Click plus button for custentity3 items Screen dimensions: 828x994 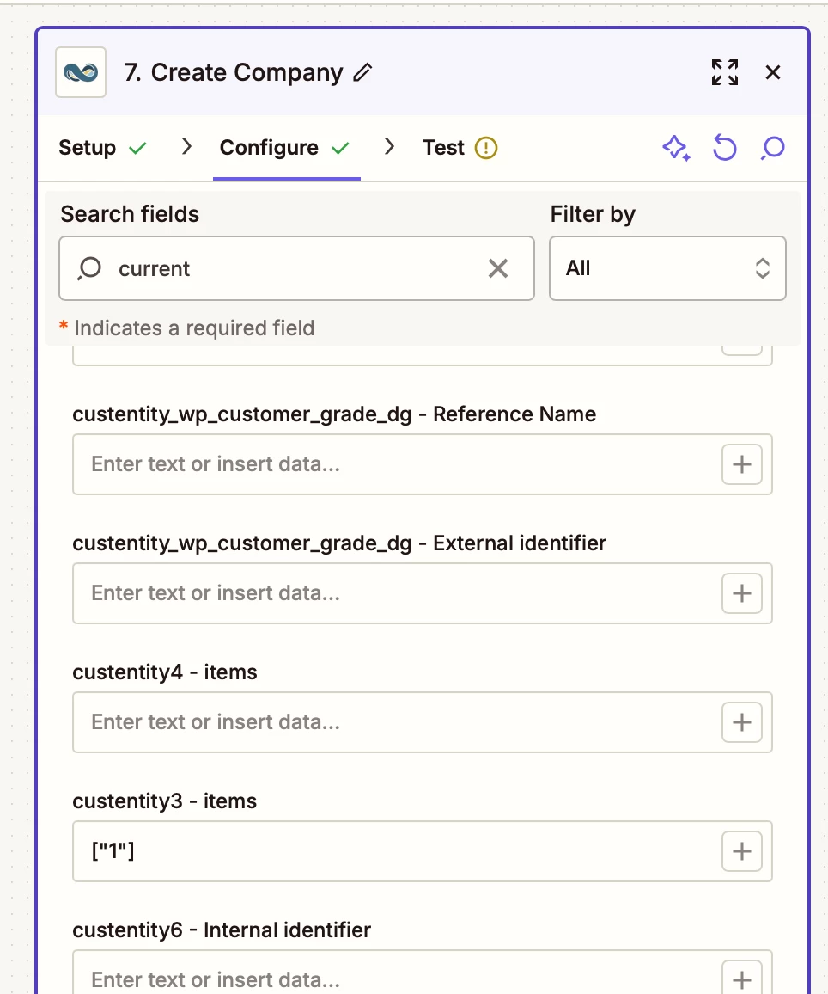(742, 851)
